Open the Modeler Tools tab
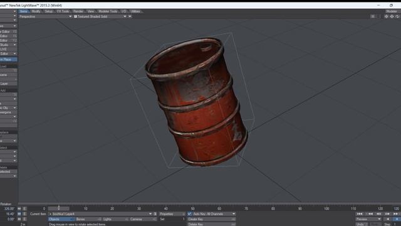 (108, 11)
